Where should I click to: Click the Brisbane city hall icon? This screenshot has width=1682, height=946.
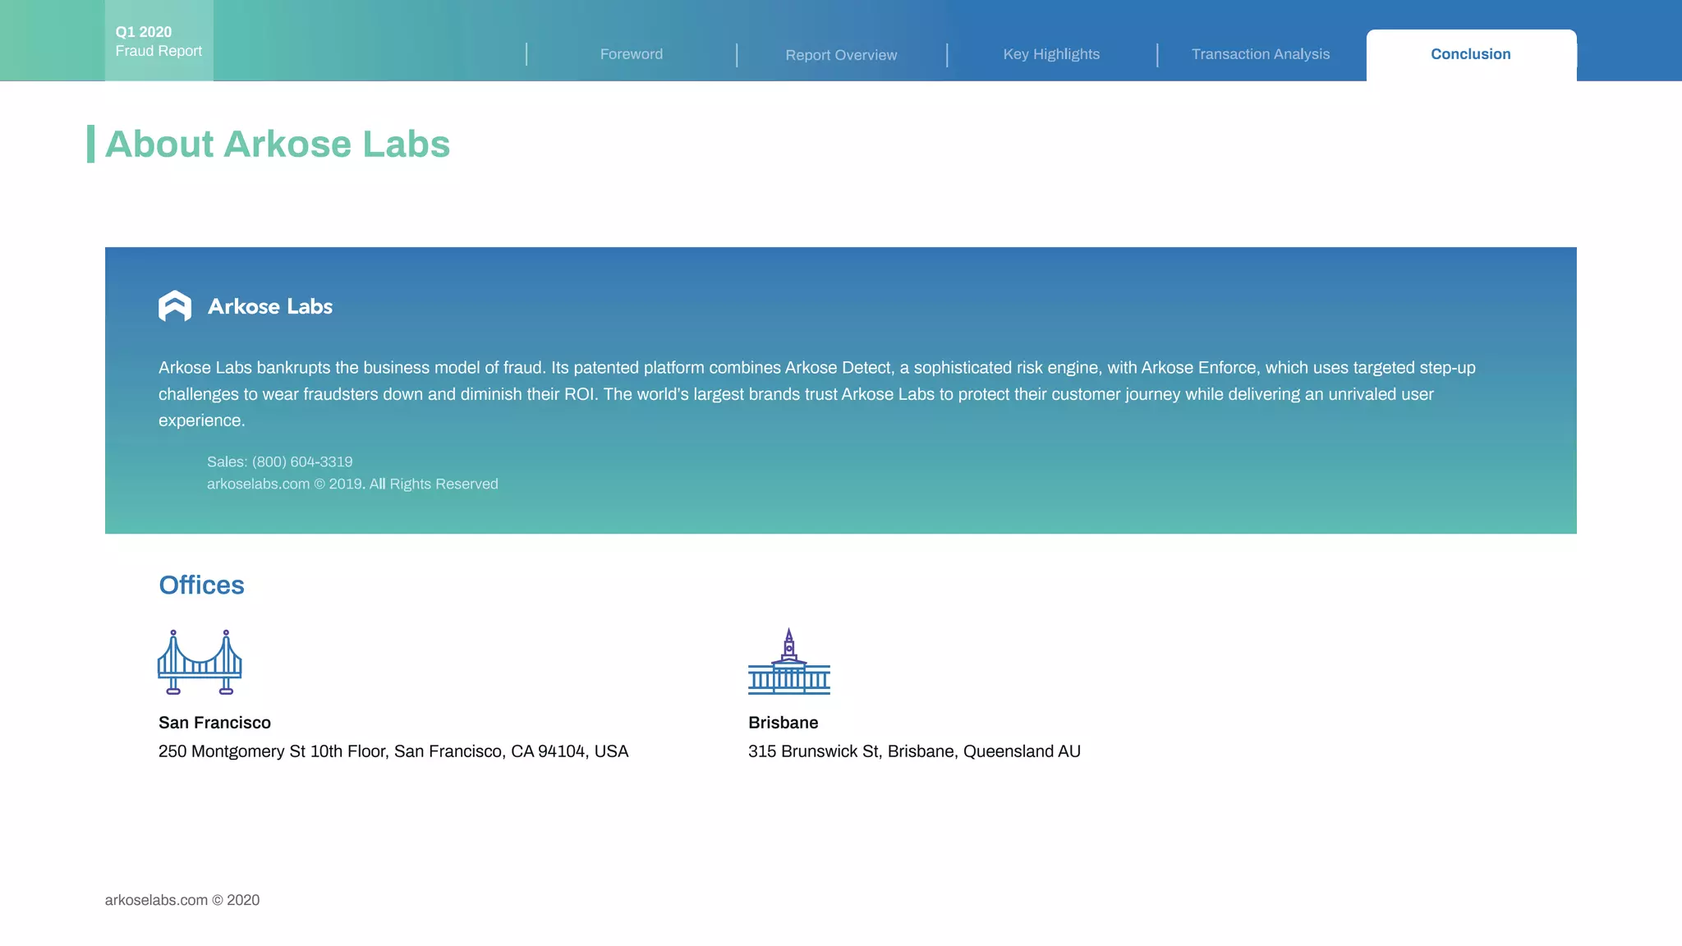pos(788,662)
